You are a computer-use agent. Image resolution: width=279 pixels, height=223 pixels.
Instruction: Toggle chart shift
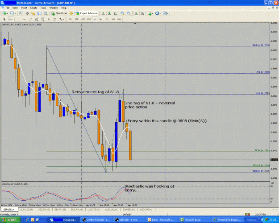click(142, 13)
